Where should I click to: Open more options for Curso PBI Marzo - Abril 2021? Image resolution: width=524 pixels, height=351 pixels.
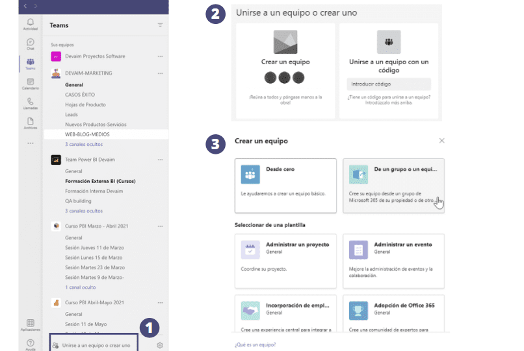[x=161, y=226]
